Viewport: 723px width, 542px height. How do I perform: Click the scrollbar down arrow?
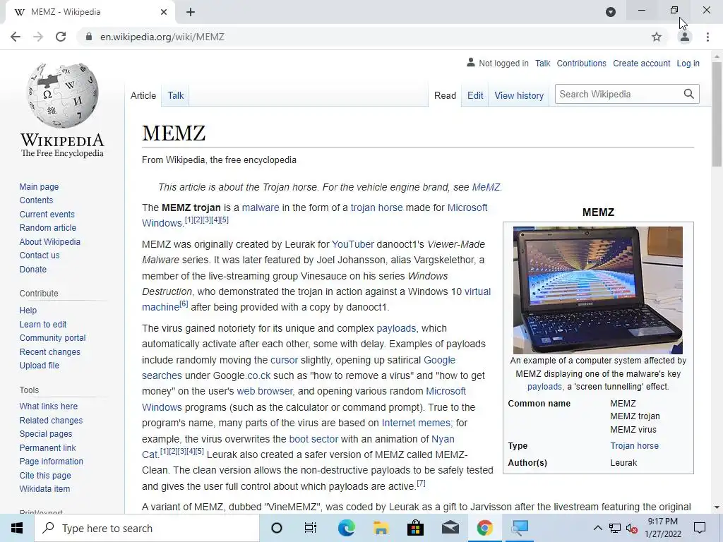(x=717, y=507)
